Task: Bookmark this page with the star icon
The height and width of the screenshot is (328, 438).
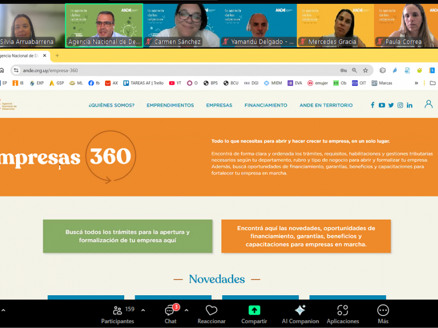Action: [365, 71]
